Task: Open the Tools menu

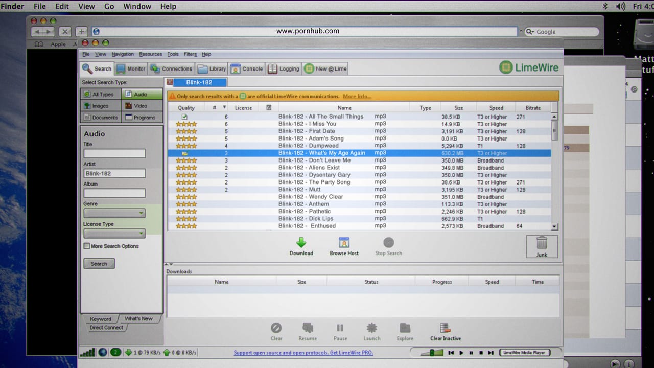Action: click(173, 54)
